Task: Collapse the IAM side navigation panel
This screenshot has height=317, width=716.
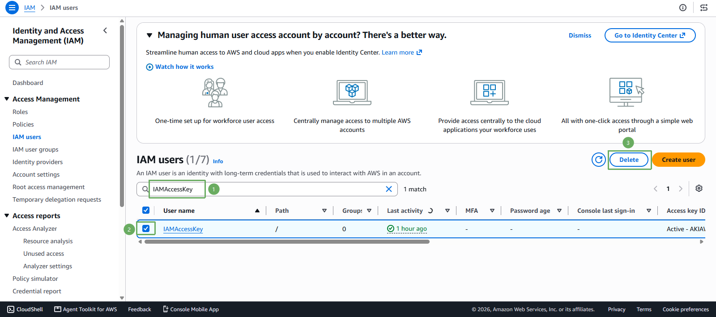Action: 105,30
